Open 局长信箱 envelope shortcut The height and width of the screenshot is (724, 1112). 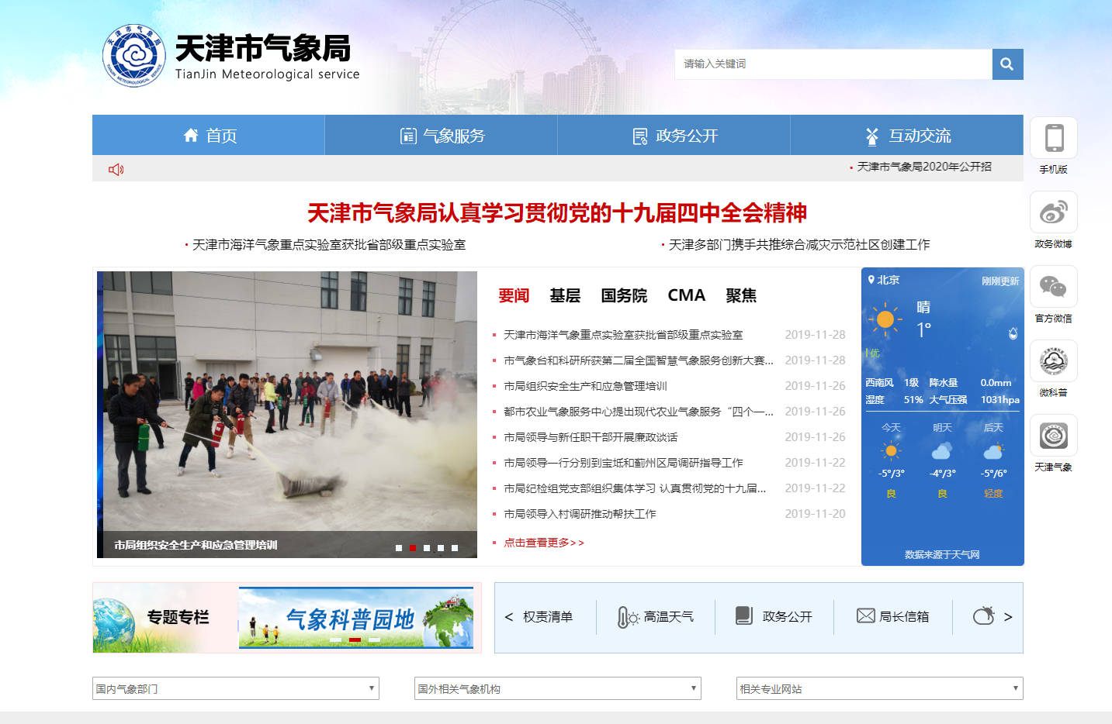click(892, 616)
